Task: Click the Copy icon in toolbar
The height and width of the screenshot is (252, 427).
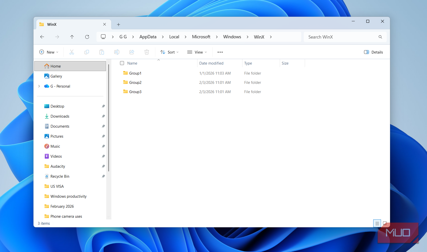Action: (87, 52)
